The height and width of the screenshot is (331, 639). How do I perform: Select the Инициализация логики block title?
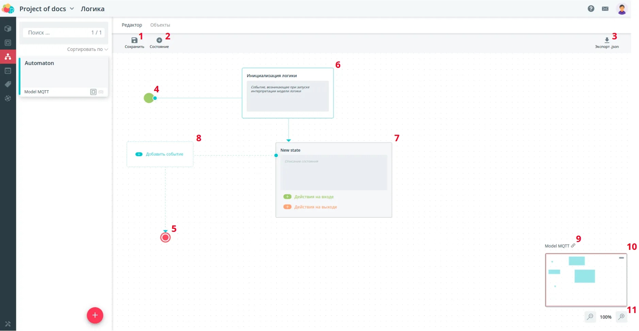click(272, 76)
